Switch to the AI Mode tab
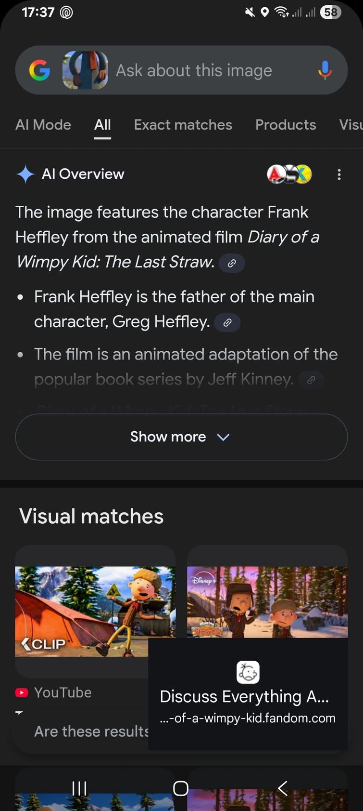 [x=43, y=125]
